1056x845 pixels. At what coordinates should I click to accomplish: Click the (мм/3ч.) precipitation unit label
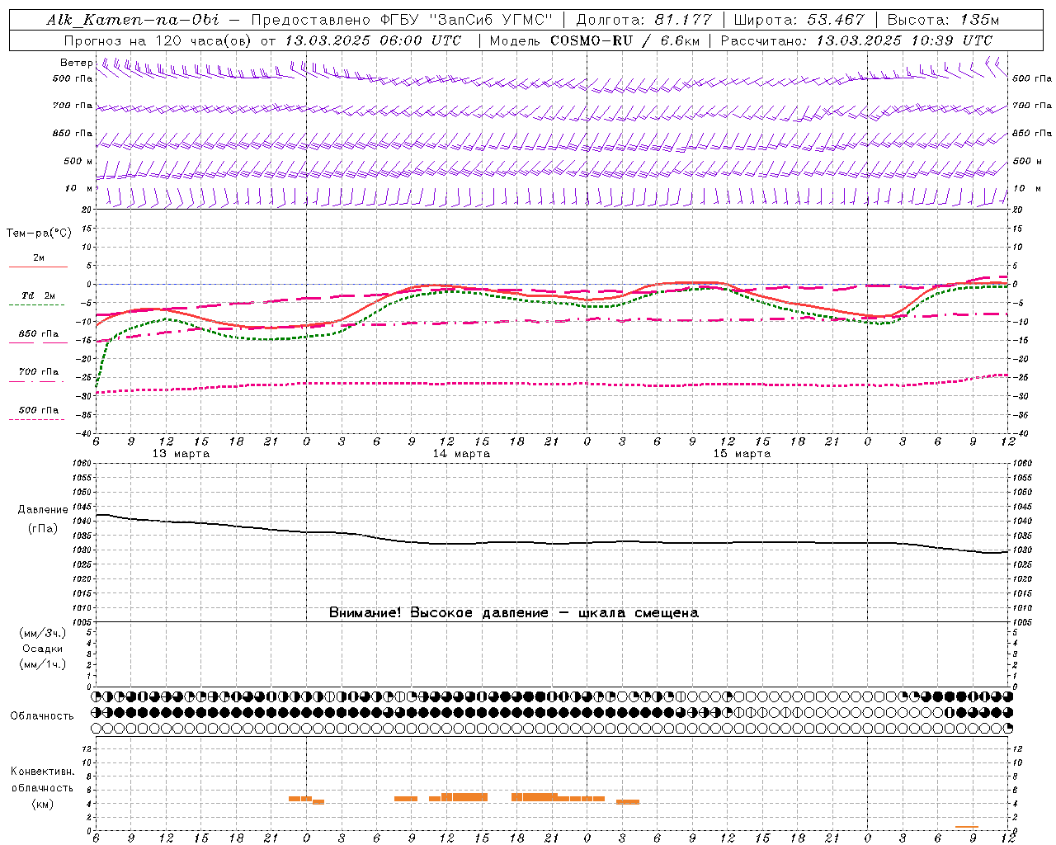tap(43, 633)
